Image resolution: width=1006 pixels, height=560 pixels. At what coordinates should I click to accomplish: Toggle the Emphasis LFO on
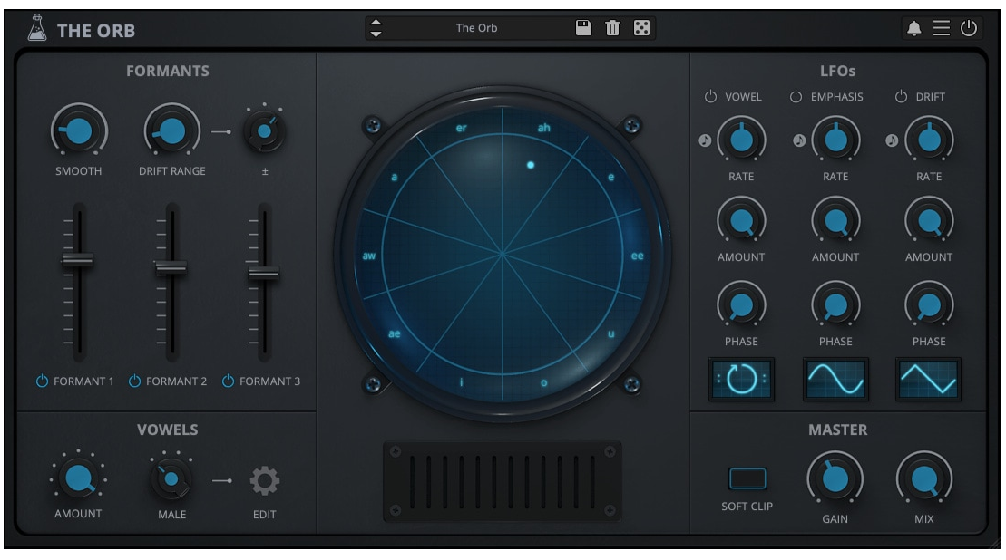(x=796, y=95)
